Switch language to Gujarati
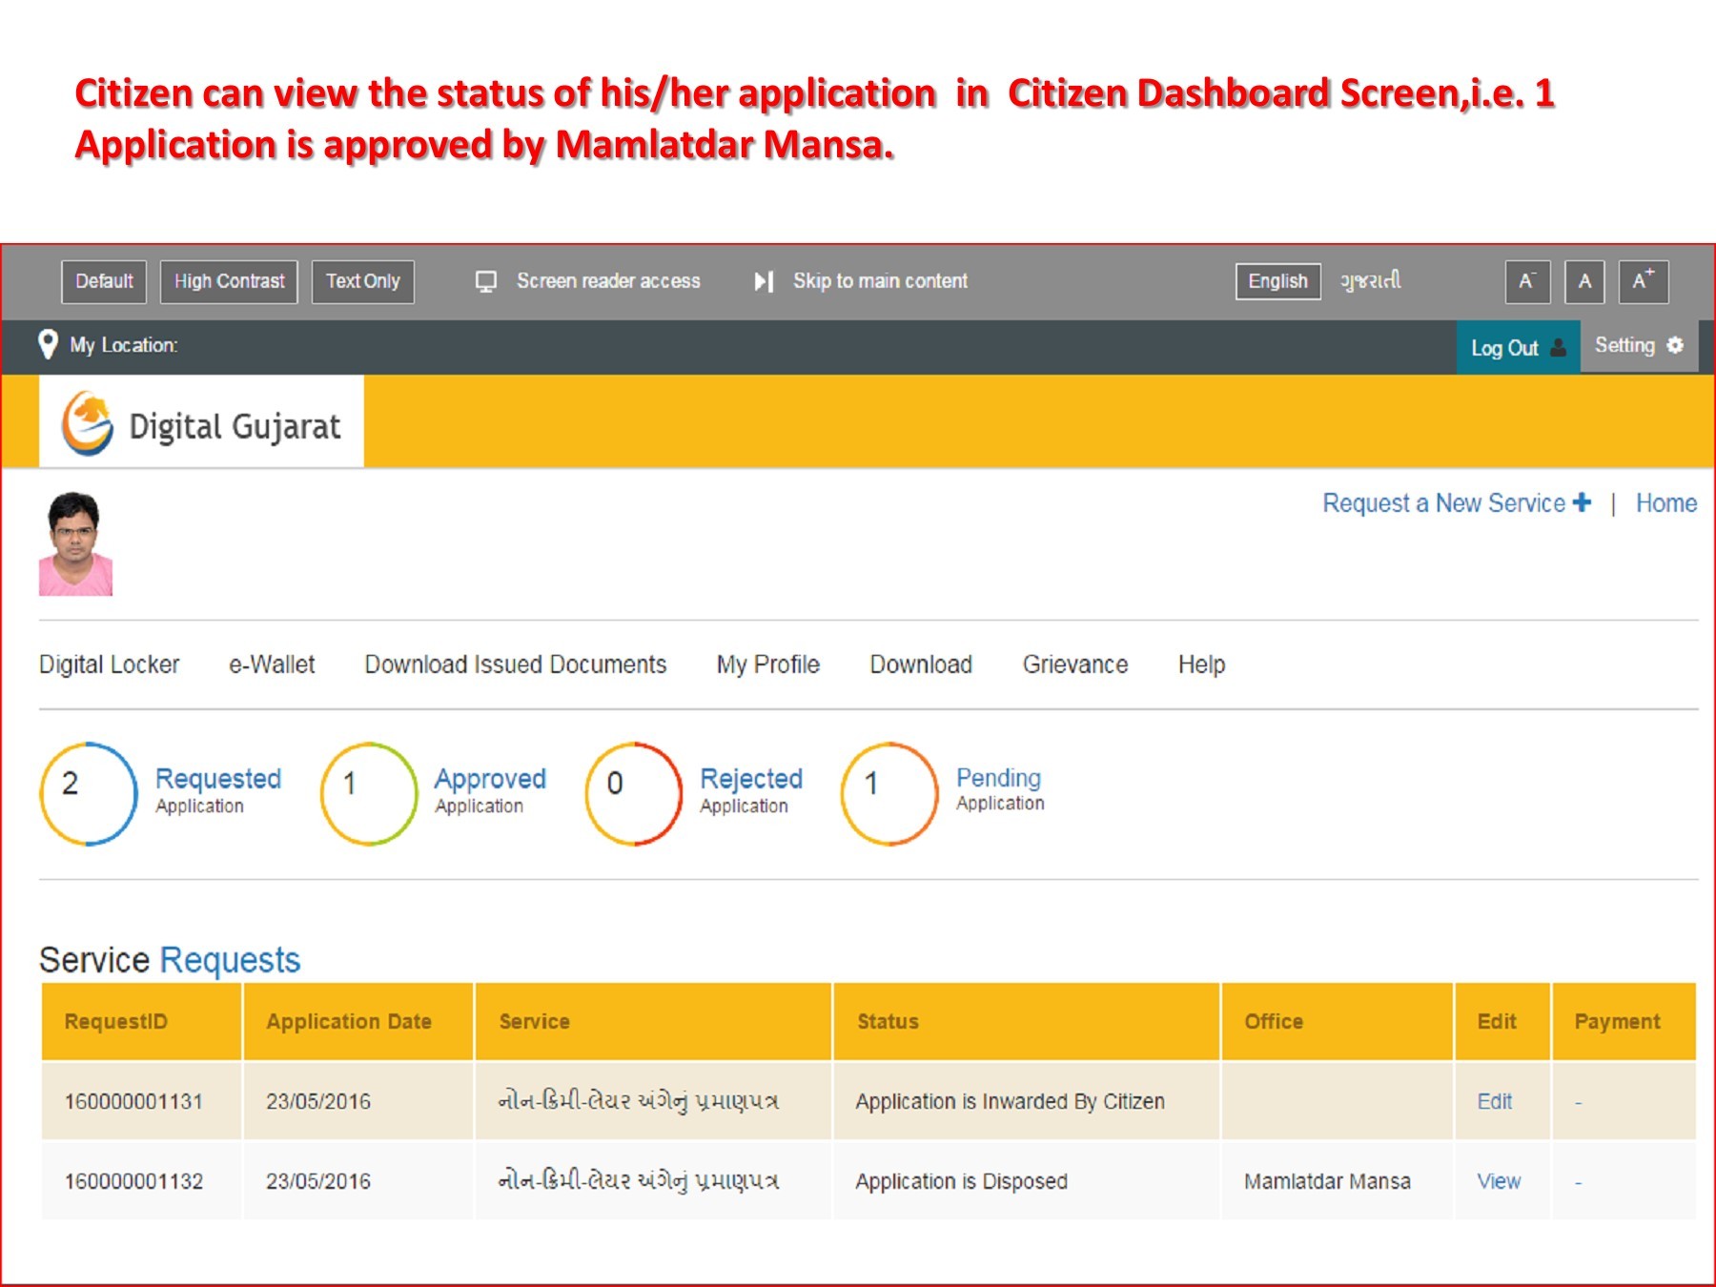This screenshot has width=1716, height=1287. [1370, 281]
